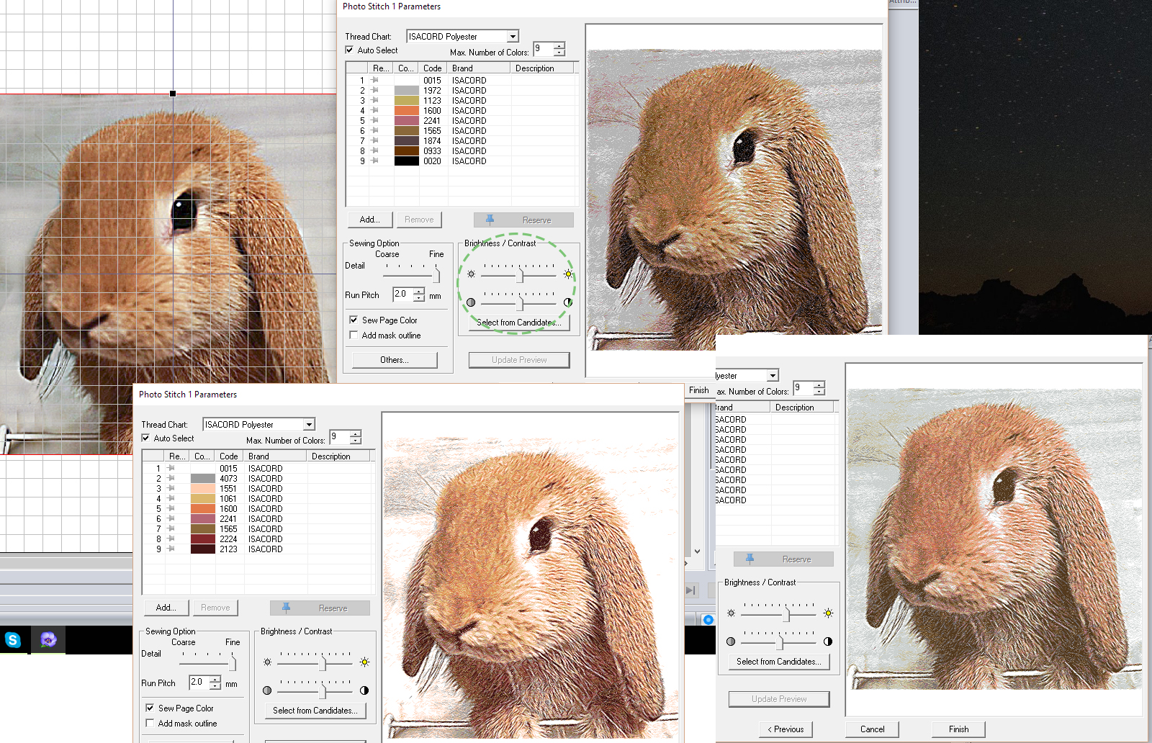Screen dimensions: 1152x743
Task: Open Thread Chart dropdown above the thread 1972 list
Action: [x=513, y=37]
